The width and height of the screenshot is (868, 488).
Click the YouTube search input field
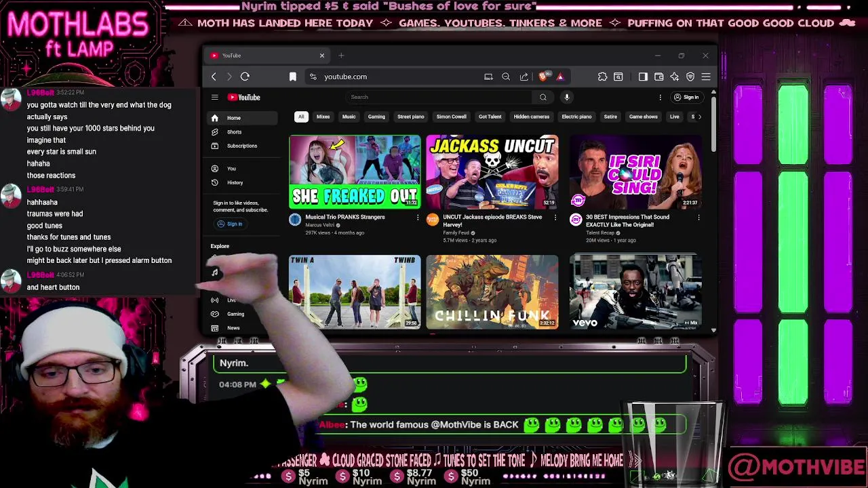click(x=440, y=97)
